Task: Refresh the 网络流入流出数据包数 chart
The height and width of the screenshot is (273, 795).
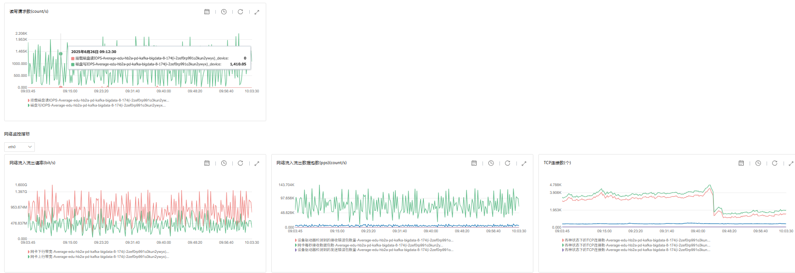Action: click(x=507, y=163)
